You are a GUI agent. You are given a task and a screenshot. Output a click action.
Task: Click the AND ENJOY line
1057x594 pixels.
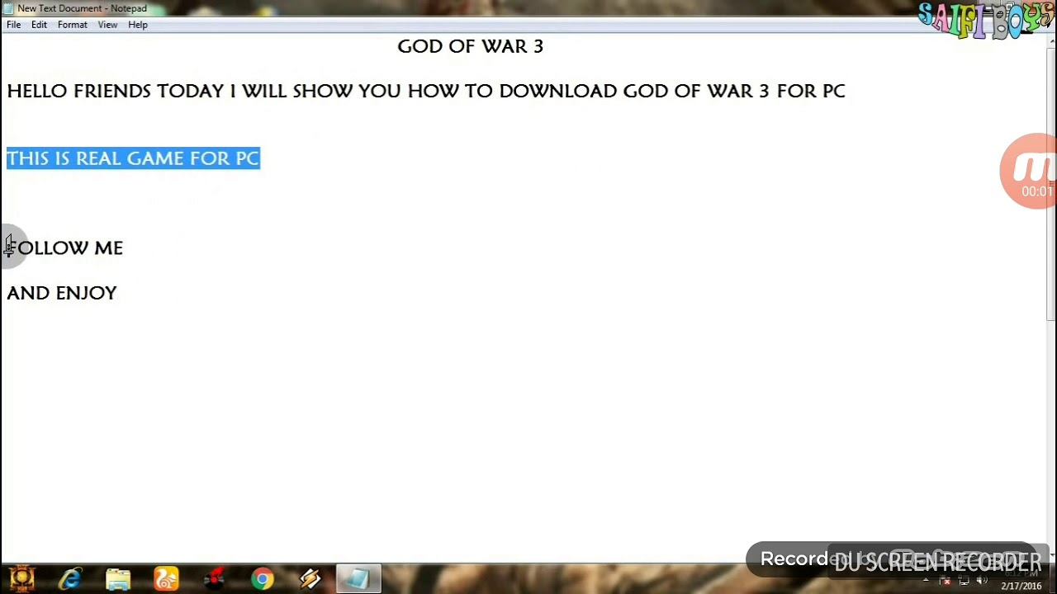pyautogui.click(x=62, y=293)
